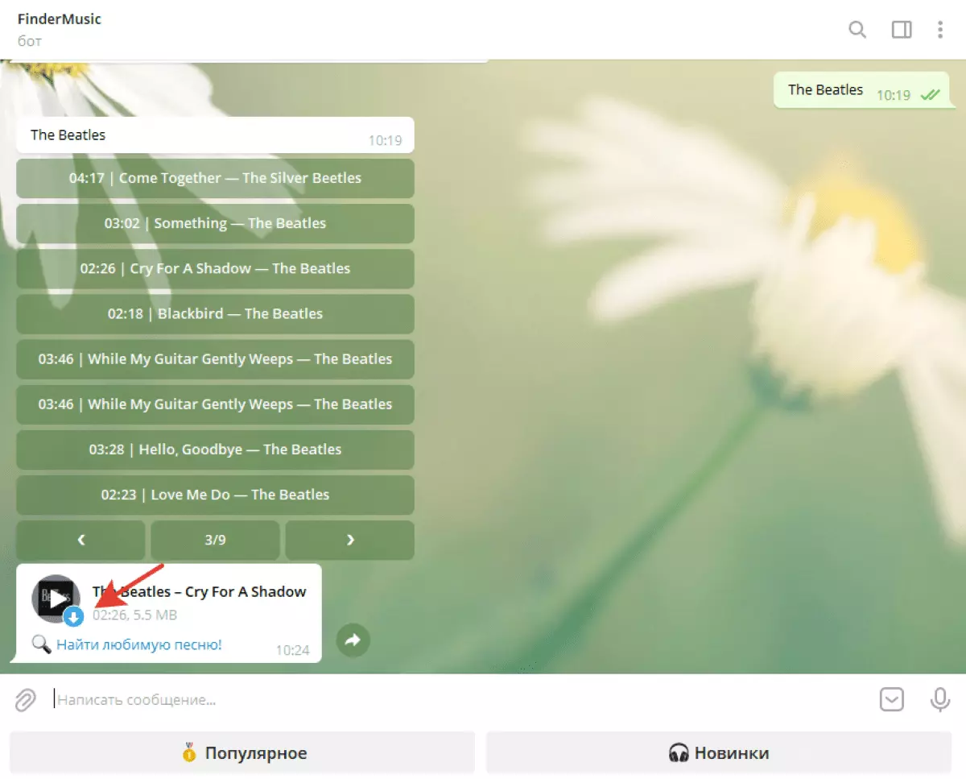The height and width of the screenshot is (779, 966).
Task: Select Something — The Beatles track
Action: click(215, 223)
